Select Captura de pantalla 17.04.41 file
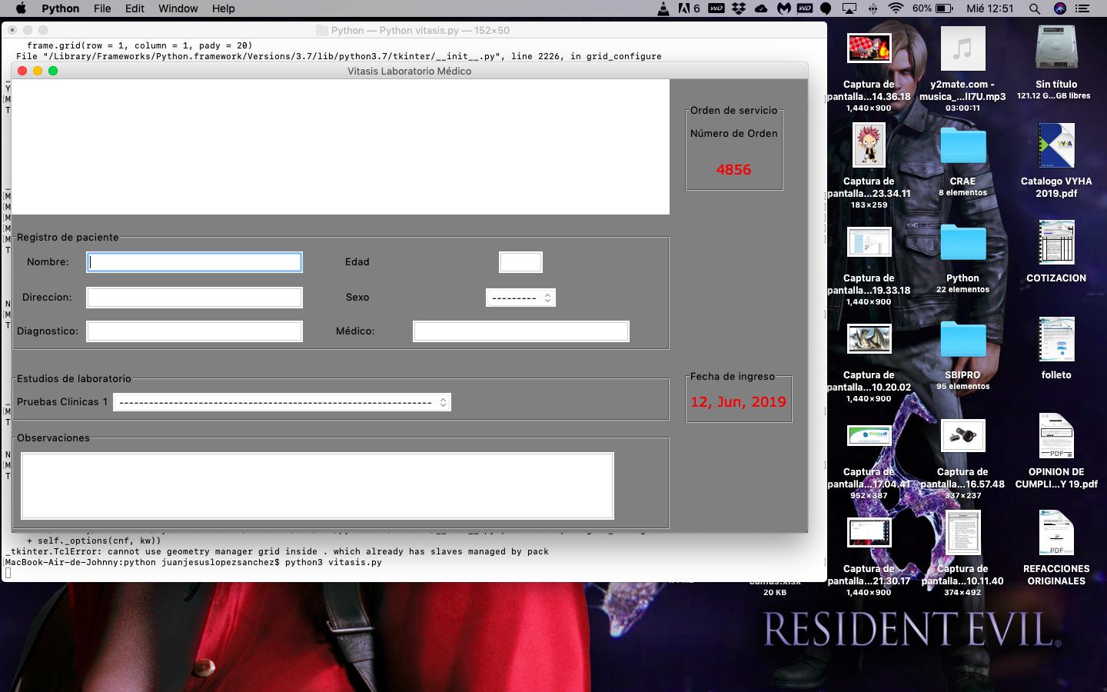The image size is (1107, 692). point(869,436)
